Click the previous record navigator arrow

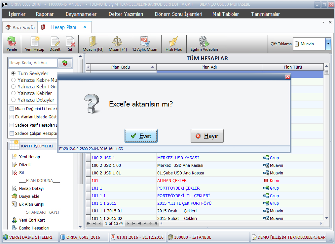[x=100, y=224]
